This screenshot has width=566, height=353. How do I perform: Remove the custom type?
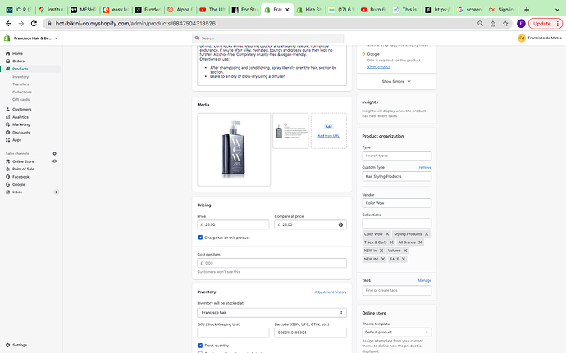pyautogui.click(x=425, y=167)
